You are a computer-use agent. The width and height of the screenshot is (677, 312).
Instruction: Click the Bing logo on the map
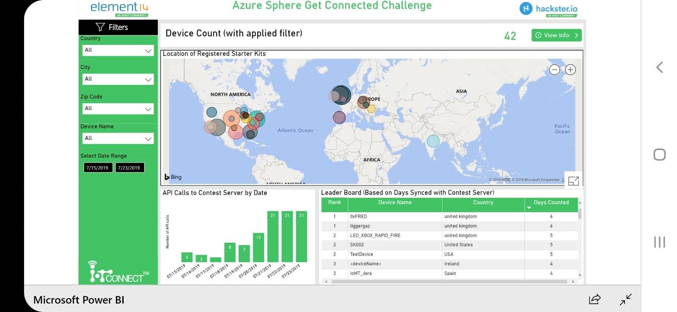click(x=173, y=177)
